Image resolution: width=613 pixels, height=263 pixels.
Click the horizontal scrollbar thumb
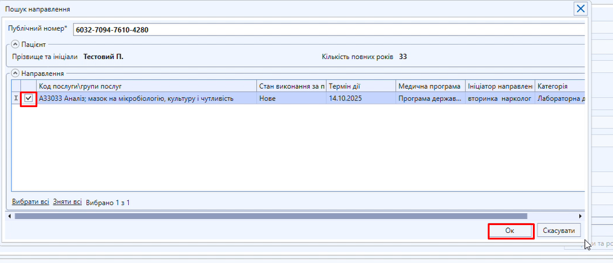click(271, 216)
